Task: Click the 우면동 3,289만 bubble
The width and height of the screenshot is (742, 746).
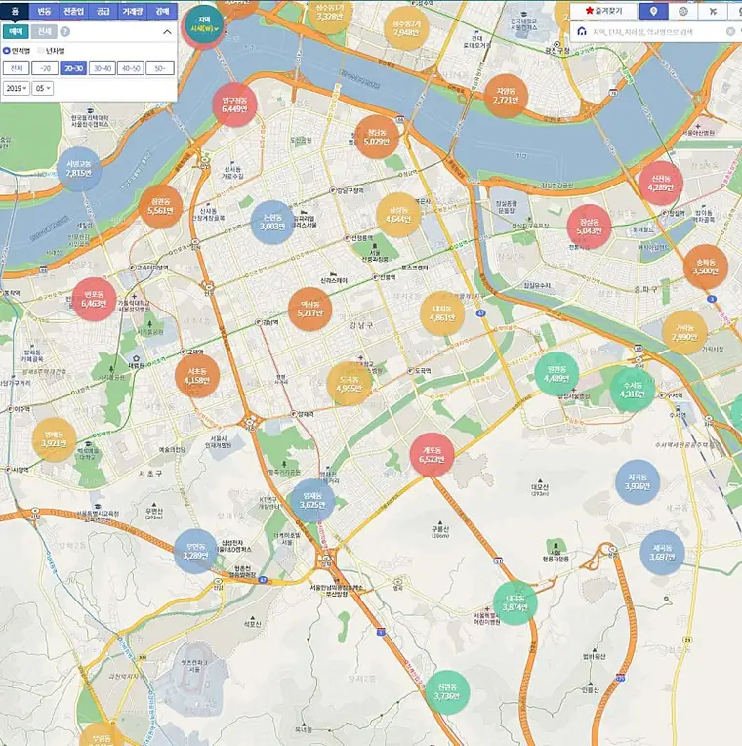Action: tap(195, 551)
